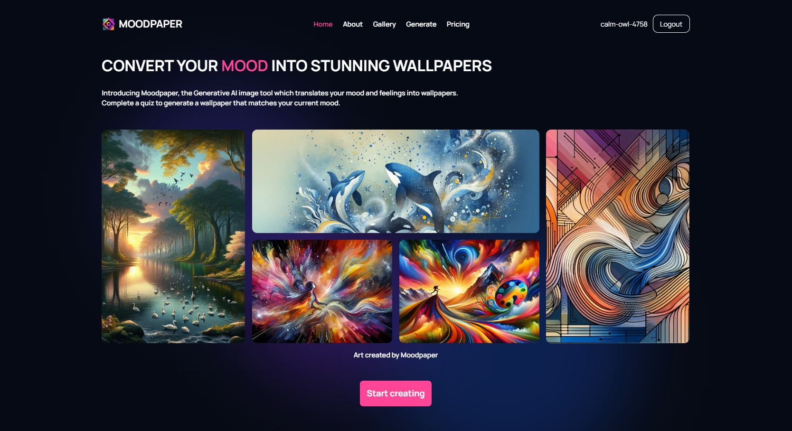This screenshot has height=431, width=792.
Task: Open the abstract geometric swirl wallpaper
Action: (x=617, y=236)
